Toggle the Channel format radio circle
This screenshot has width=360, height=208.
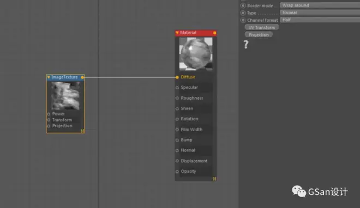click(243, 20)
